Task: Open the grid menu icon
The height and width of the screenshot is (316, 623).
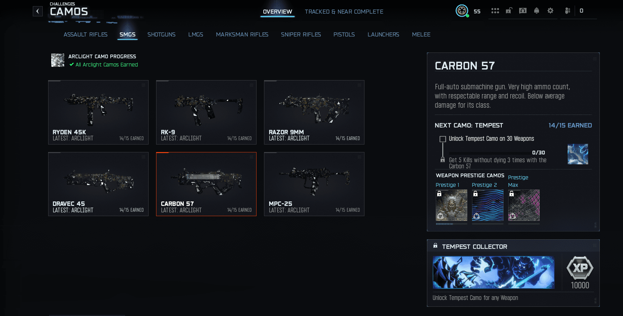Action: point(495,11)
